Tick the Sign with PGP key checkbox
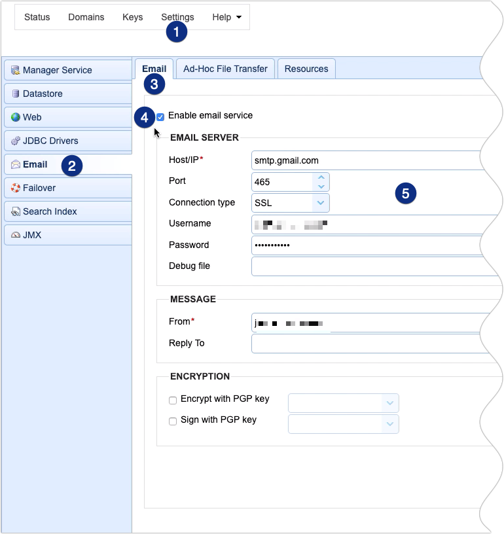The width and height of the screenshot is (504, 534). click(x=173, y=421)
